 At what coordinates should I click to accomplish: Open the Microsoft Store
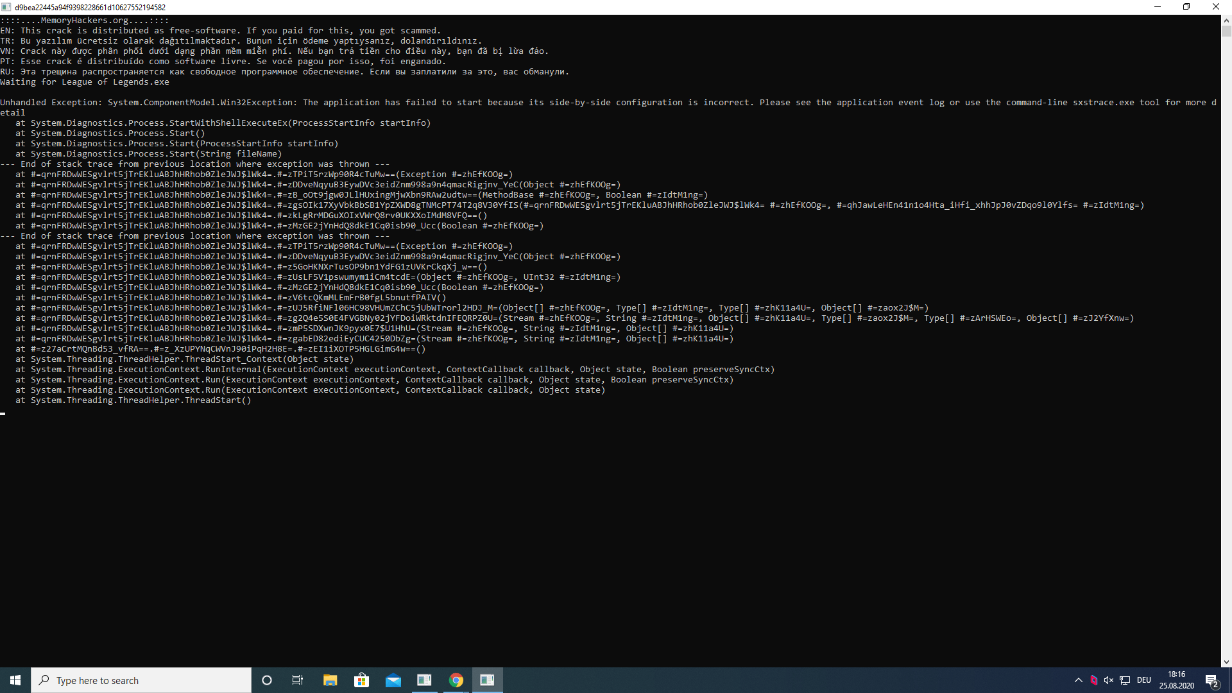361,680
